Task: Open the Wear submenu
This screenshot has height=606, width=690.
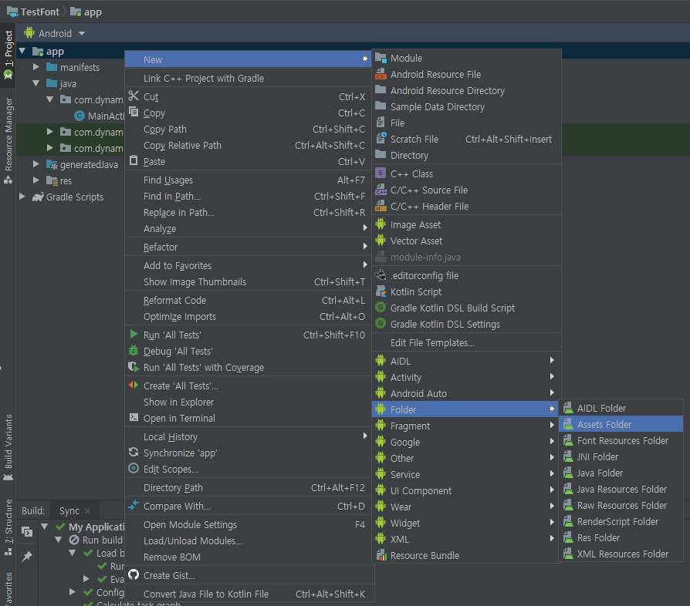Action: click(x=466, y=507)
